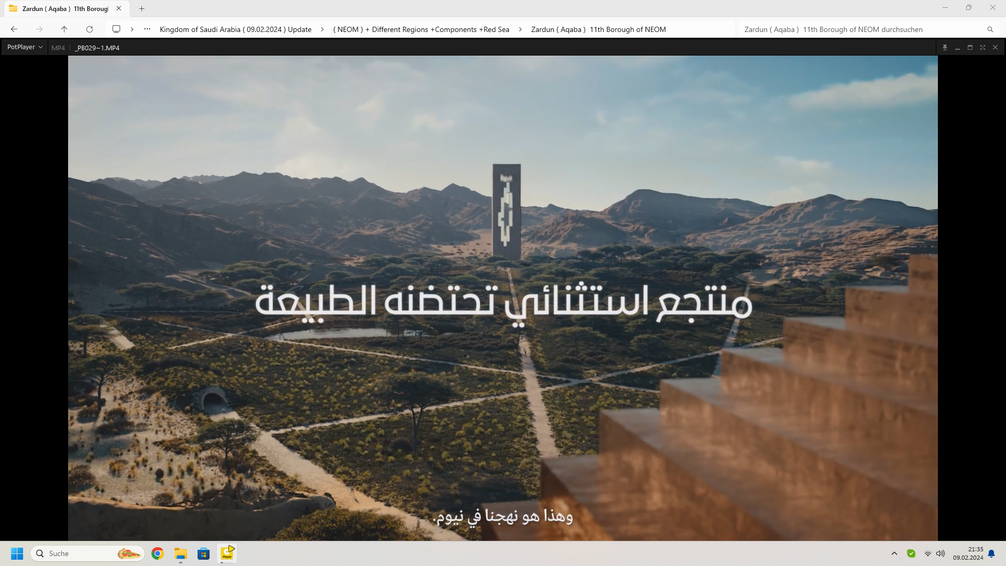
Task: Switch PotPlayer to fullscreen mode
Action: pos(982,47)
